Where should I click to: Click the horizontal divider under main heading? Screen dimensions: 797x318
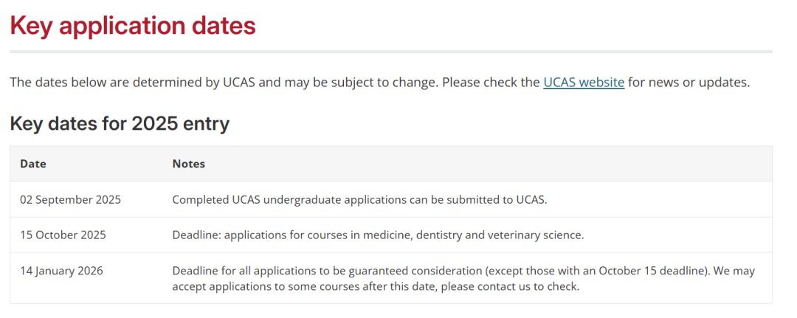pyautogui.click(x=391, y=52)
